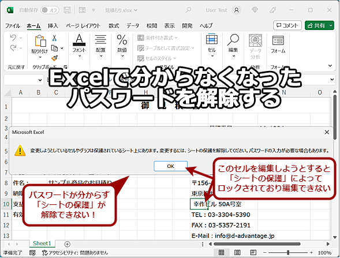The height and width of the screenshot is (258, 340).
Task: Open the 校閲 tab
Action: coord(152,26)
